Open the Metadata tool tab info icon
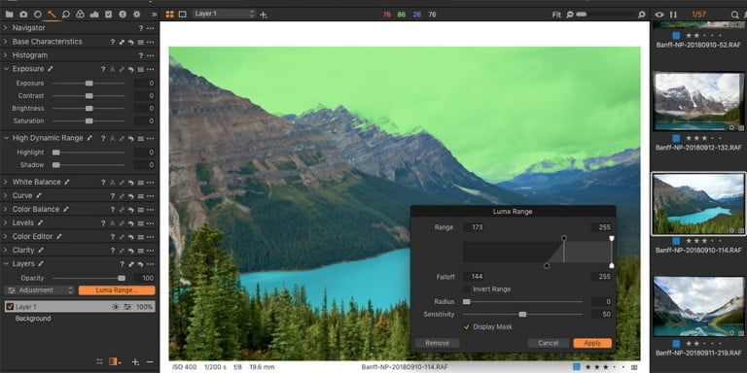This screenshot has height=373, width=747. click(x=123, y=15)
